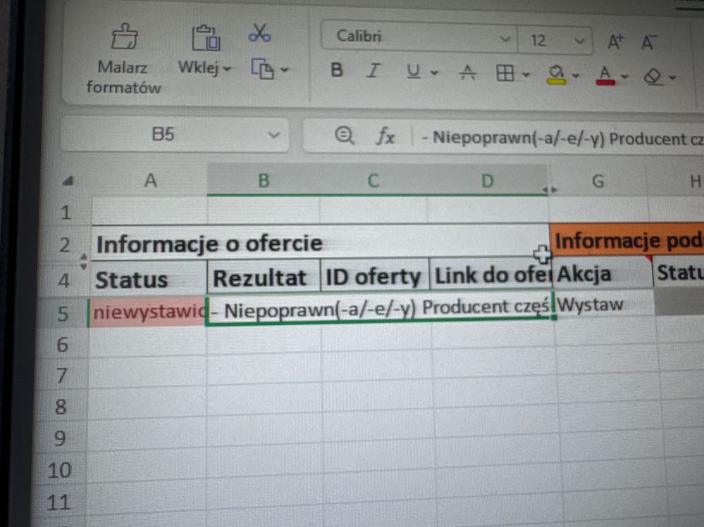Click the magnifier icon in formula bar
The width and height of the screenshot is (704, 527).
tap(343, 135)
